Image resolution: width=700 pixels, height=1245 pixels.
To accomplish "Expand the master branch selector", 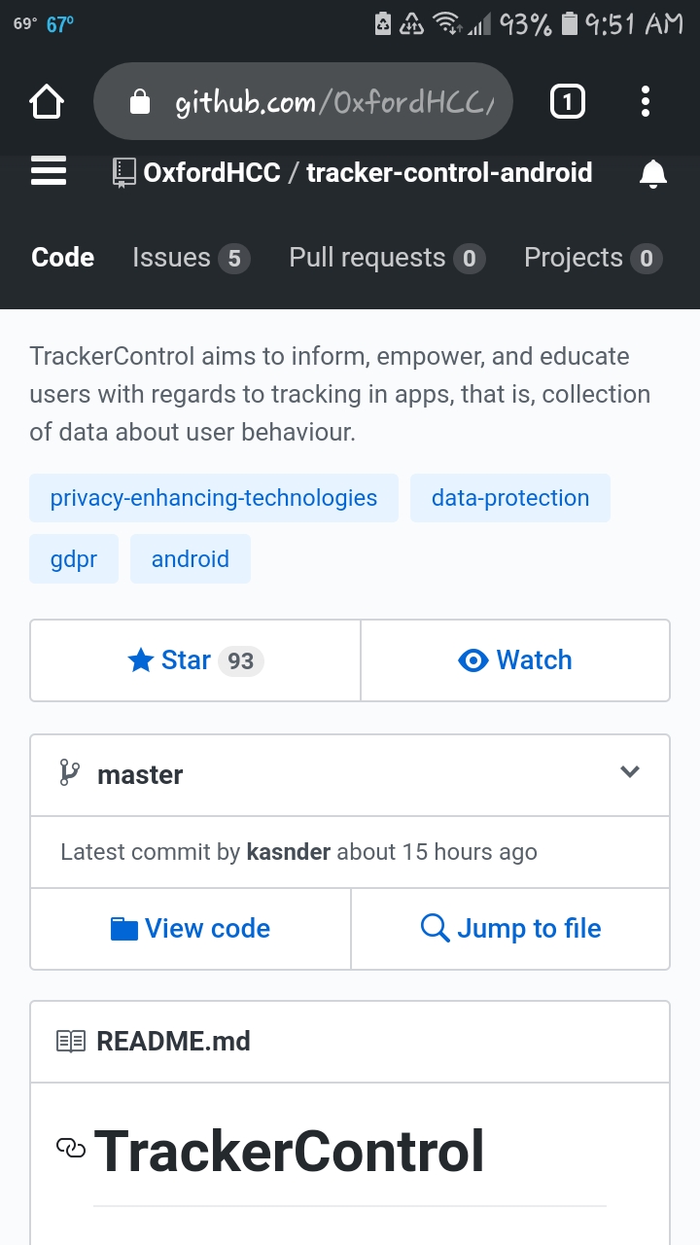I will click(630, 773).
